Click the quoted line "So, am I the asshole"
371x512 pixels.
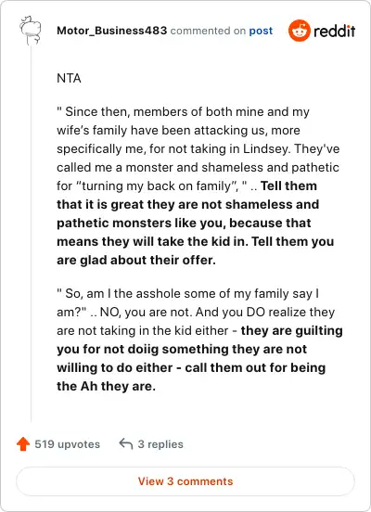(187, 293)
